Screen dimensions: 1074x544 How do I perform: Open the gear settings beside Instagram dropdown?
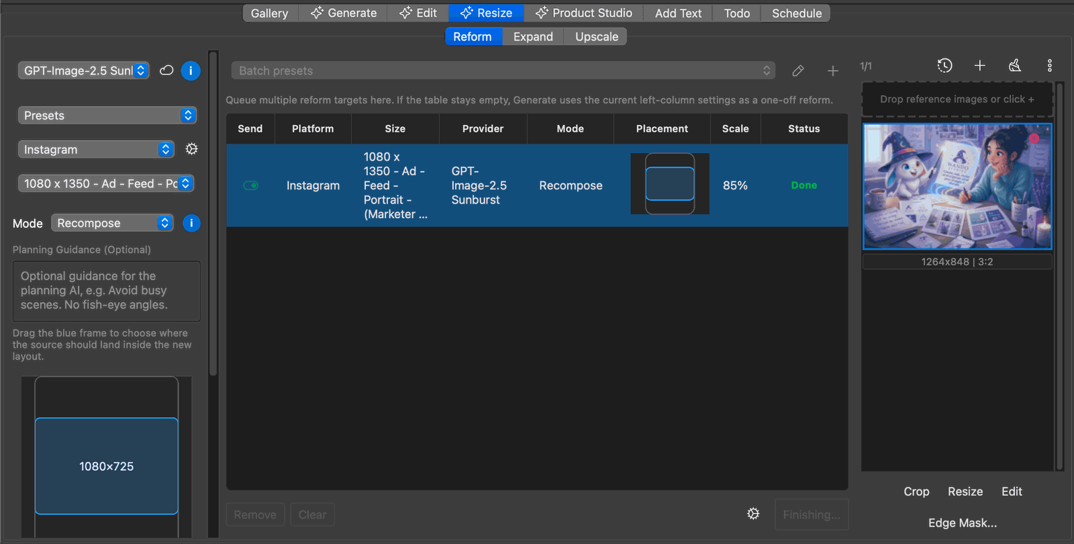191,149
